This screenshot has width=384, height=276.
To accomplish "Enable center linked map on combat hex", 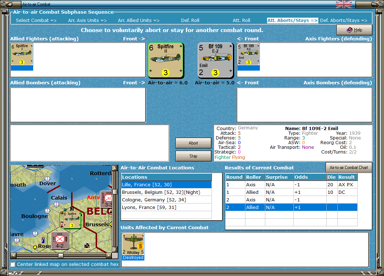I will [13, 264].
